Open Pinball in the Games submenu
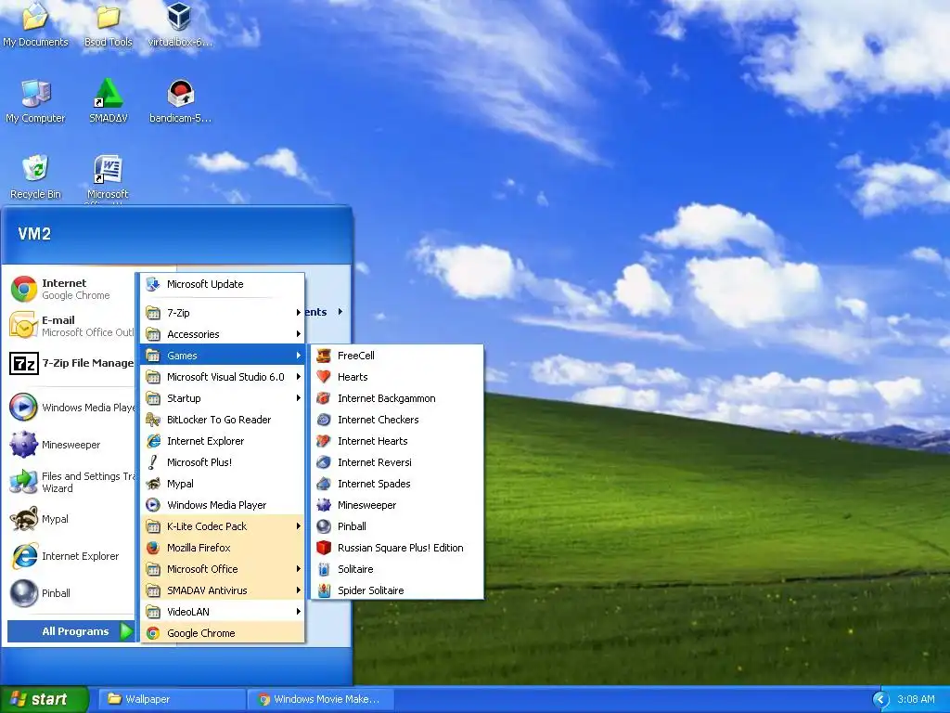The width and height of the screenshot is (950, 713). (x=397, y=526)
